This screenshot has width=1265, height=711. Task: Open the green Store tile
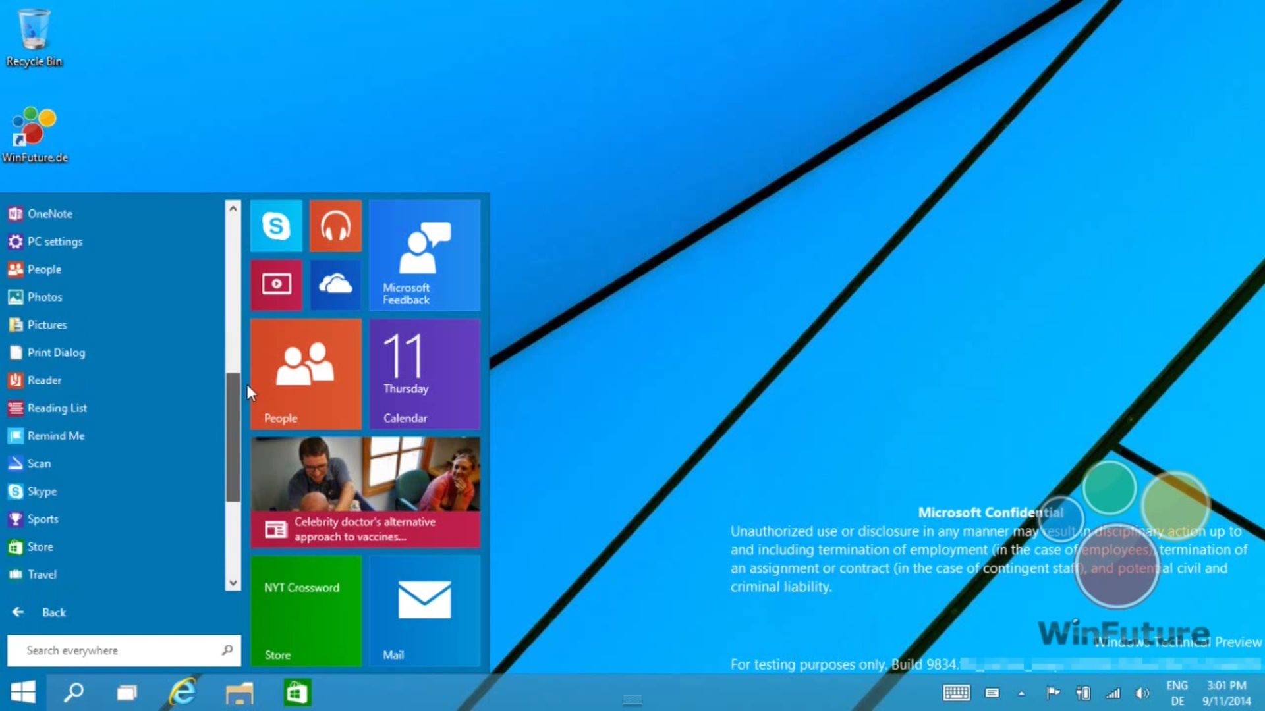[x=306, y=611]
